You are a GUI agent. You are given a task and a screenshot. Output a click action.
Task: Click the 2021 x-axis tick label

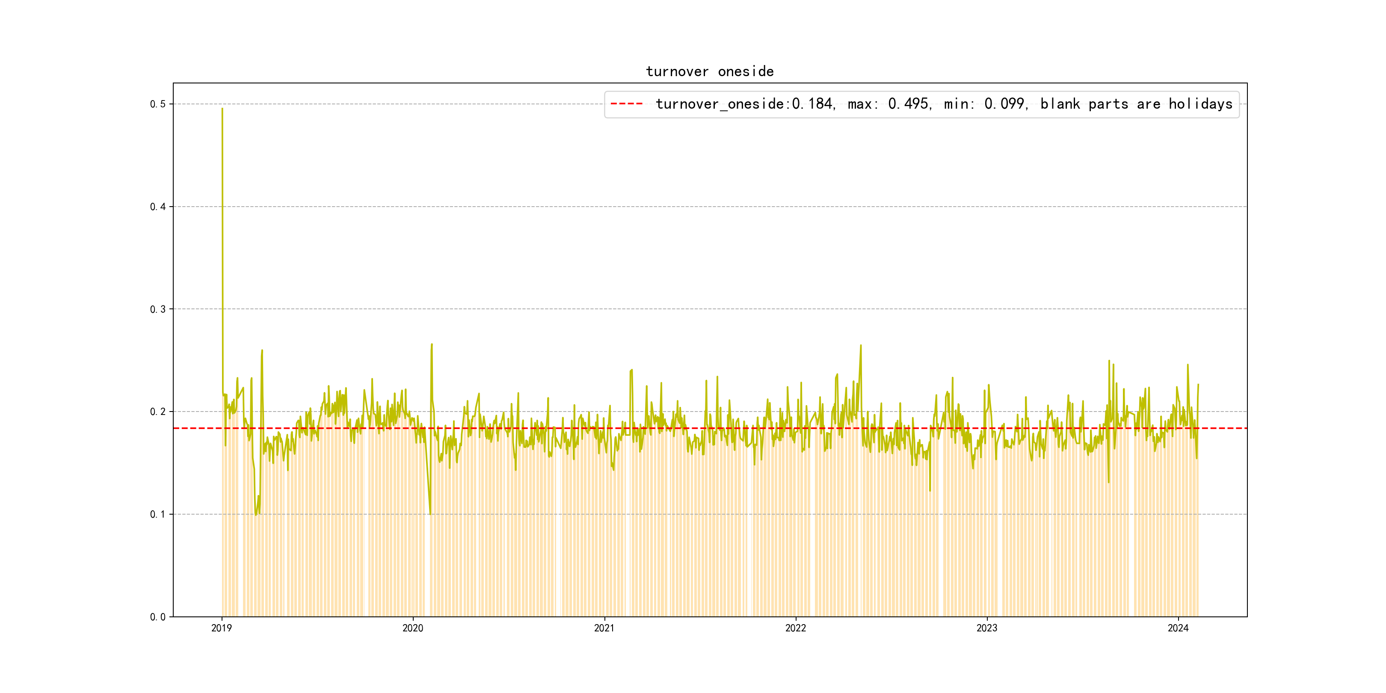click(x=604, y=628)
